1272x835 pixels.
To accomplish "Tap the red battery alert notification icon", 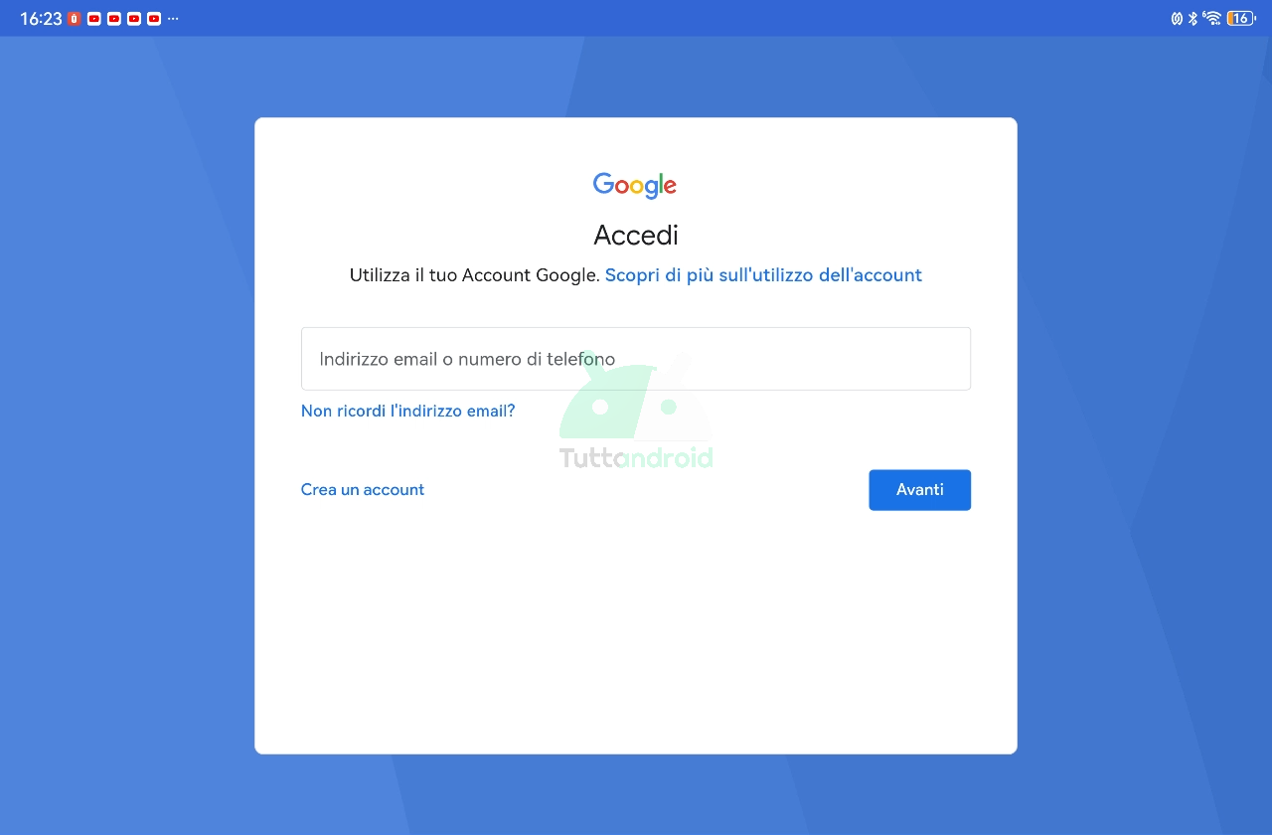I will [75, 19].
